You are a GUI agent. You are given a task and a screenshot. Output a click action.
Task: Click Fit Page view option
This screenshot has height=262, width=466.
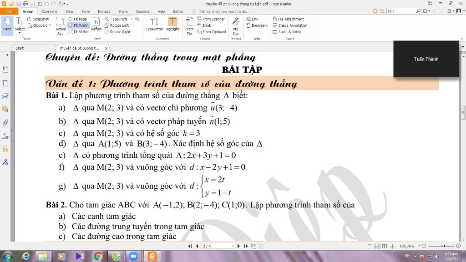[77, 19]
